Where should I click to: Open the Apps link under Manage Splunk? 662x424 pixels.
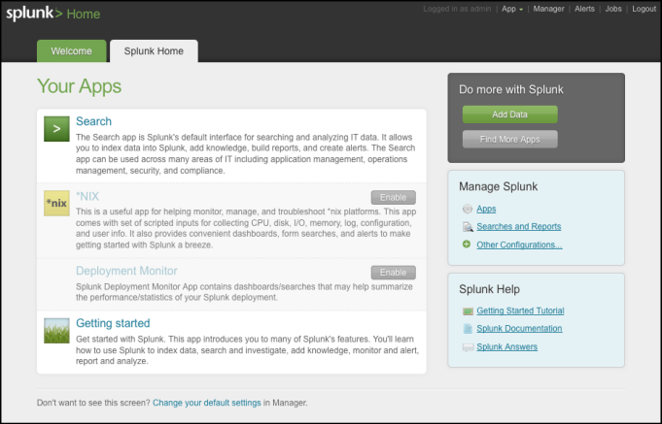tap(486, 209)
